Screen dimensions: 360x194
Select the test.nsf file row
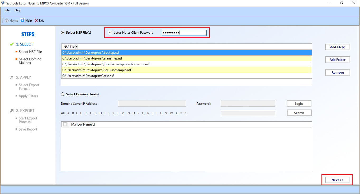pos(187,76)
